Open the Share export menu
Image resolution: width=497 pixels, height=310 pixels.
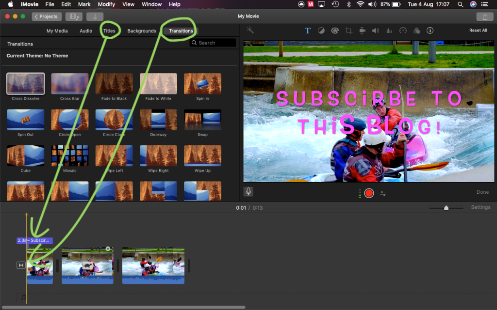point(484,16)
